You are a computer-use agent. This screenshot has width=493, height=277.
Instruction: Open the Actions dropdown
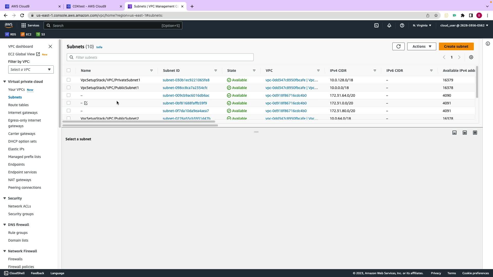click(421, 46)
